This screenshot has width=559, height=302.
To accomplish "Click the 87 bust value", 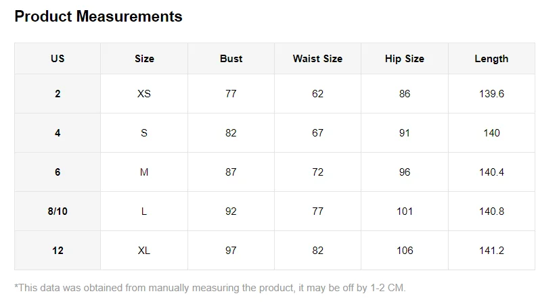I will pos(231,172).
